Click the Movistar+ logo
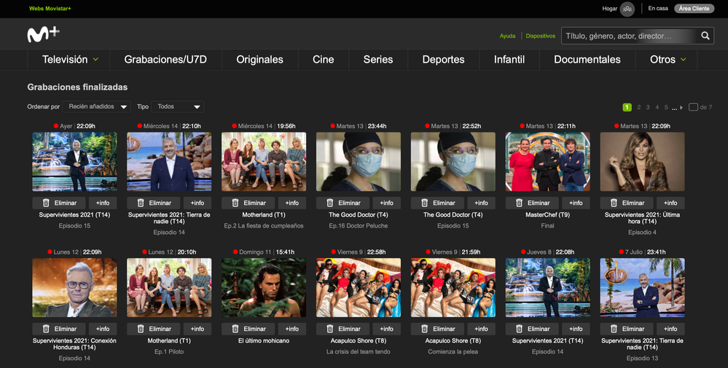728x368 pixels. [x=44, y=34]
